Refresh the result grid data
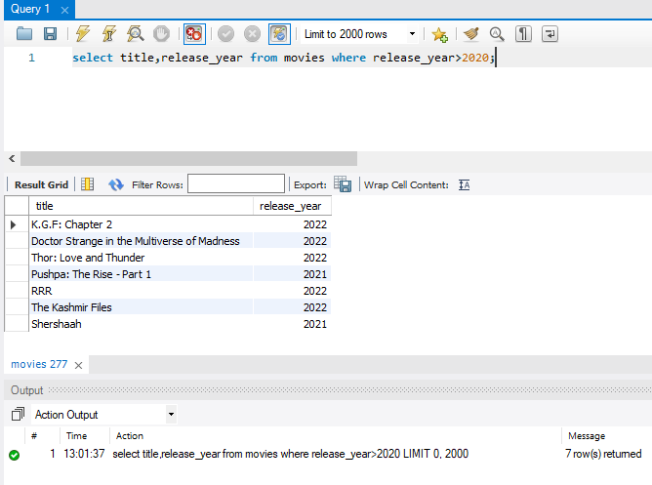 click(116, 184)
